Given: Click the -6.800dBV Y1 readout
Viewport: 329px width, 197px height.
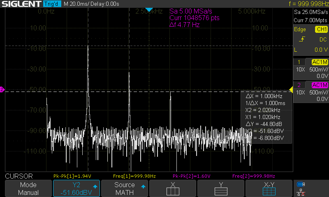Looking at the screenshot, I should click(269, 138).
